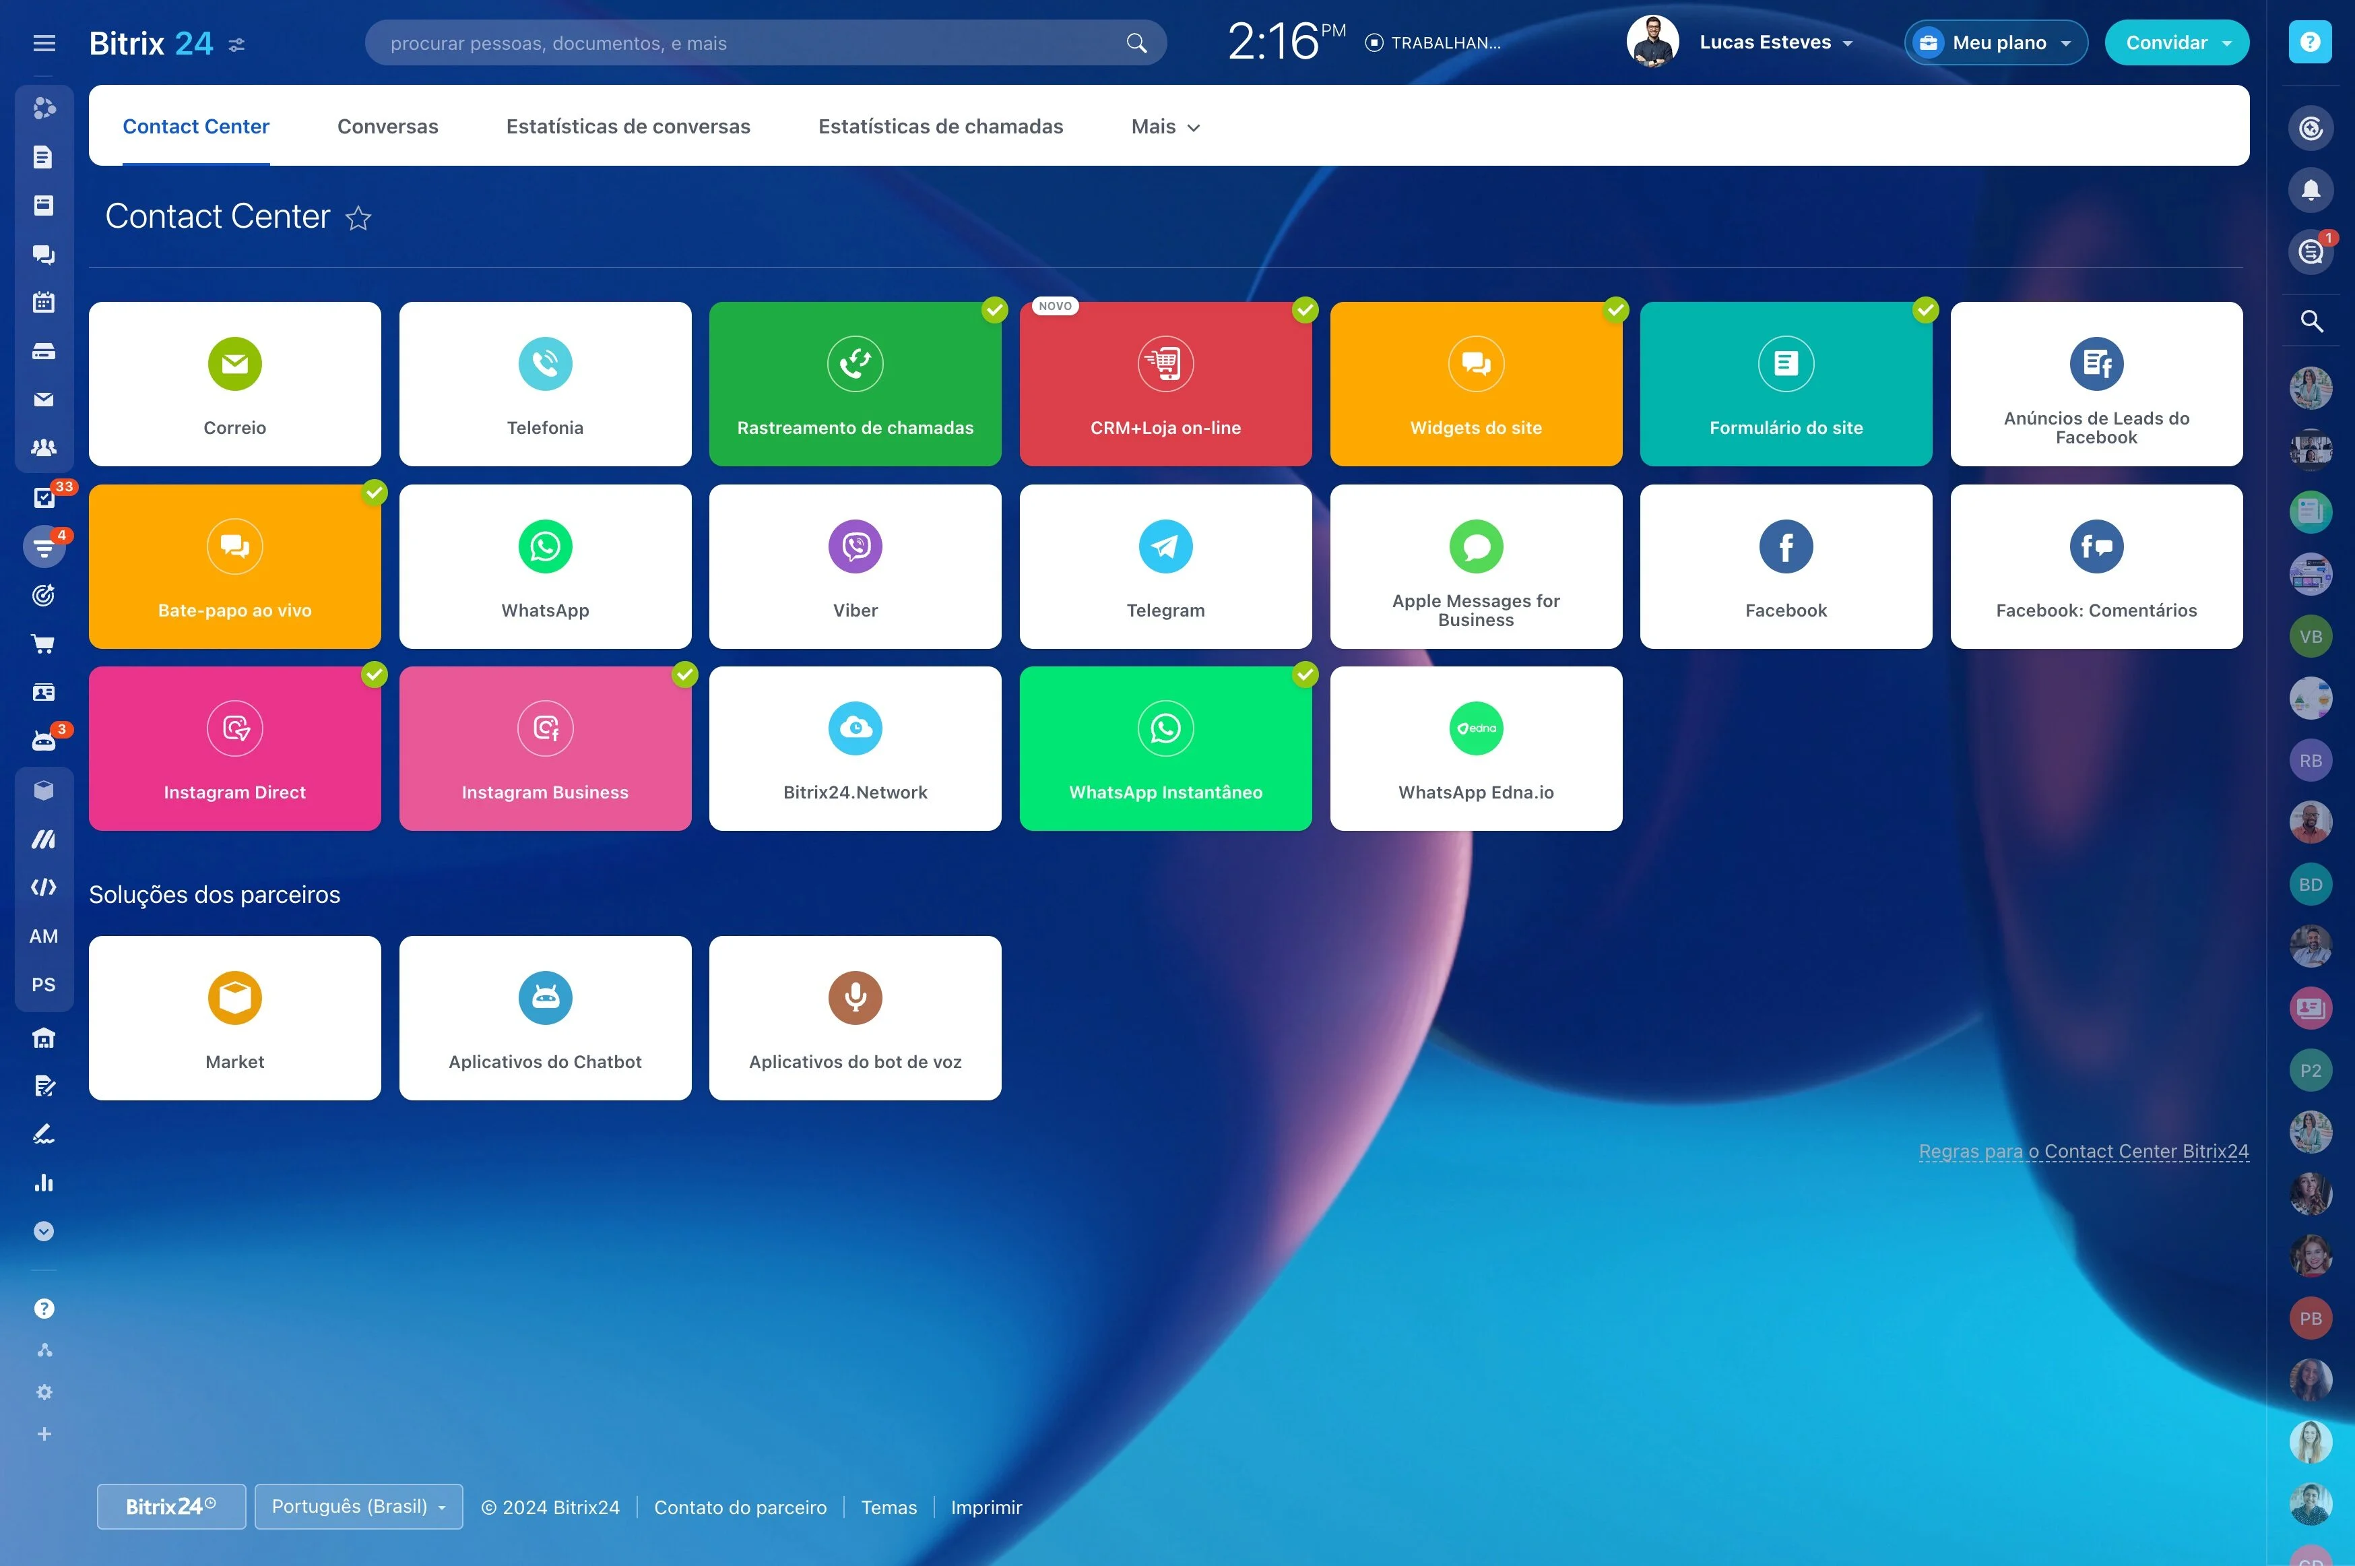Click the plus icon at sidebar bottom
Image resolution: width=2355 pixels, height=1566 pixels.
pyautogui.click(x=44, y=1434)
